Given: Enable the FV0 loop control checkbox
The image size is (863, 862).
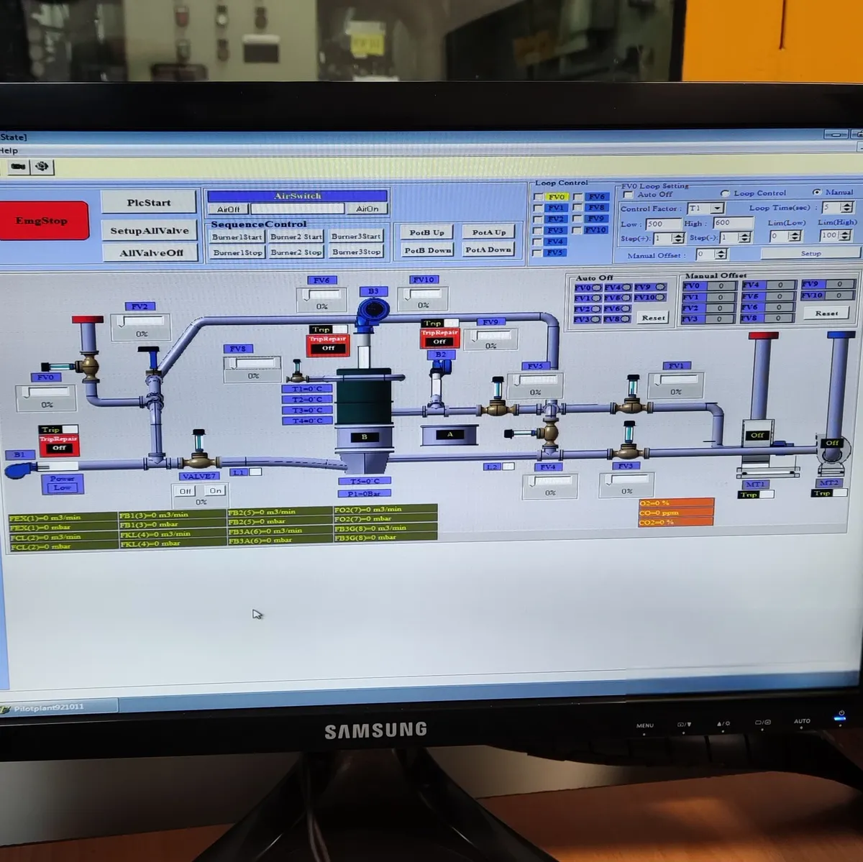Looking at the screenshot, I should coord(538,196).
